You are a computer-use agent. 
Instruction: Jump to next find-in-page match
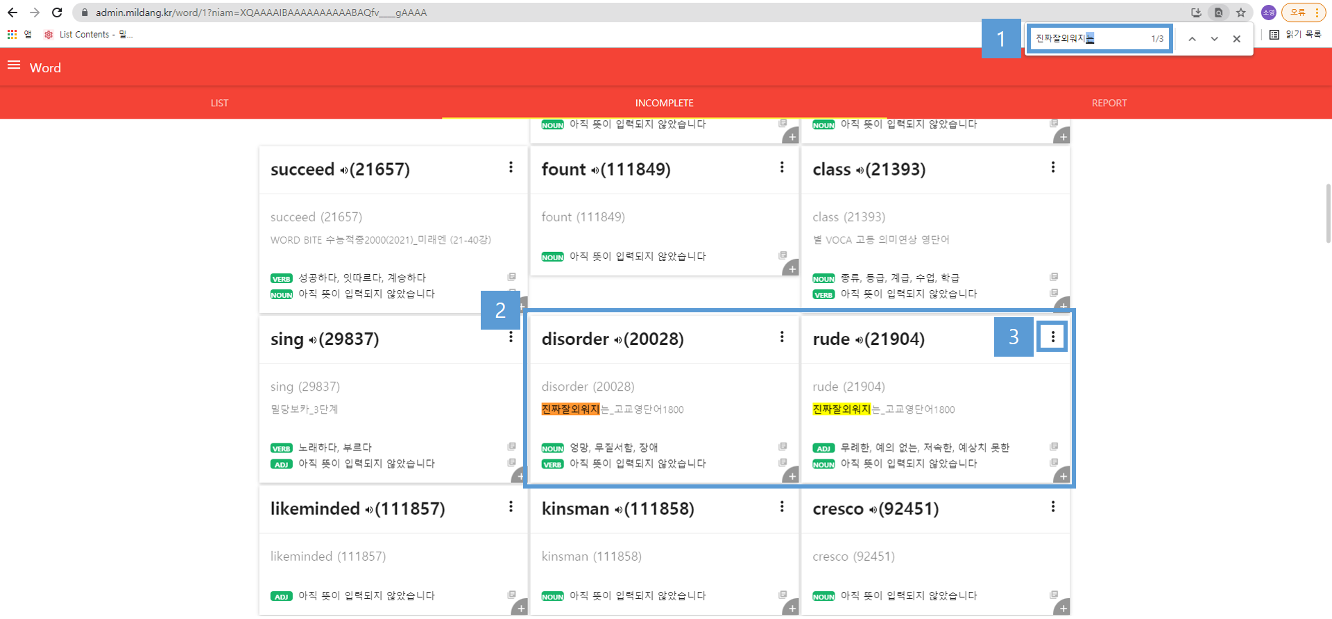pyautogui.click(x=1214, y=39)
